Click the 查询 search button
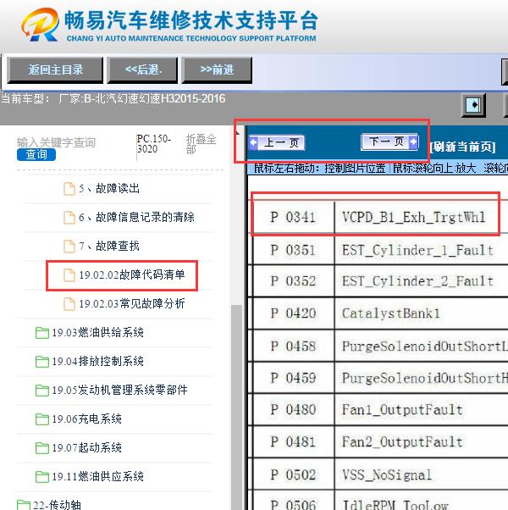Viewport: 508px width, 510px height. (x=36, y=154)
